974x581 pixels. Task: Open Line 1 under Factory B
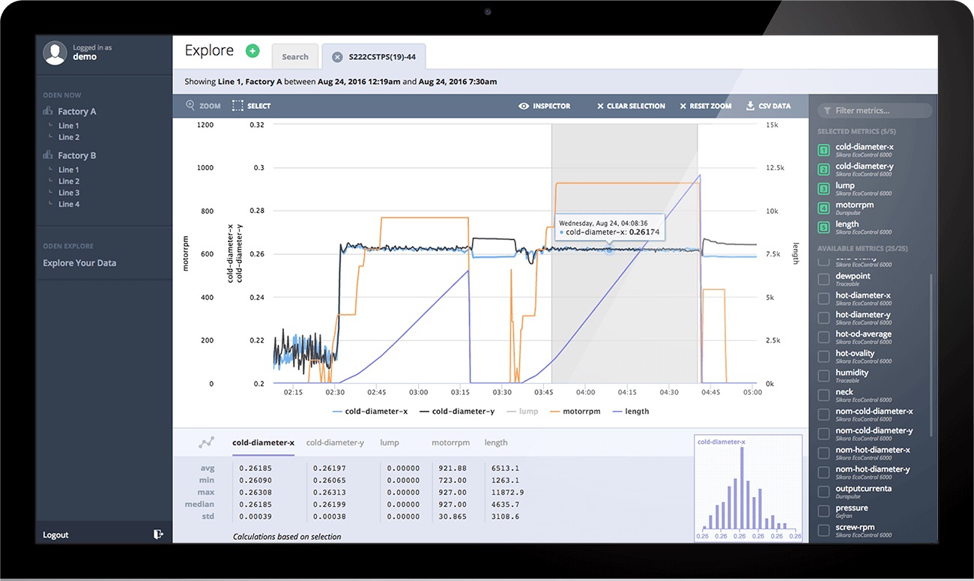coord(69,170)
